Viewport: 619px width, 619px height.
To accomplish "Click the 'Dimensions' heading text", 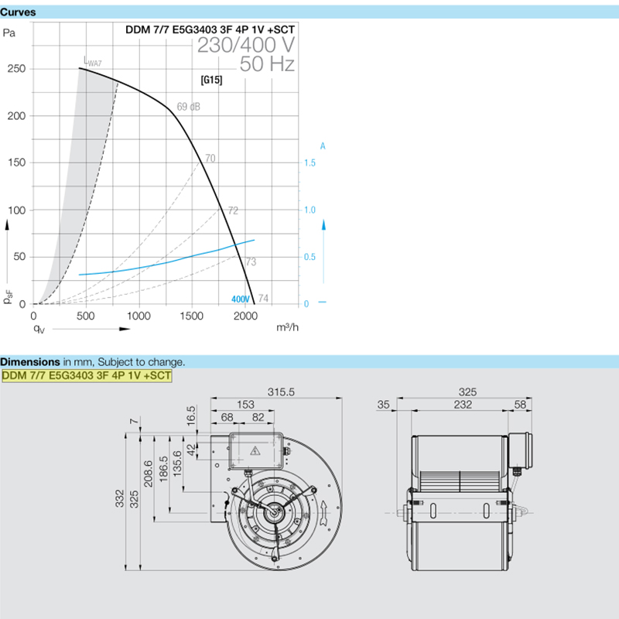I will [x=30, y=361].
